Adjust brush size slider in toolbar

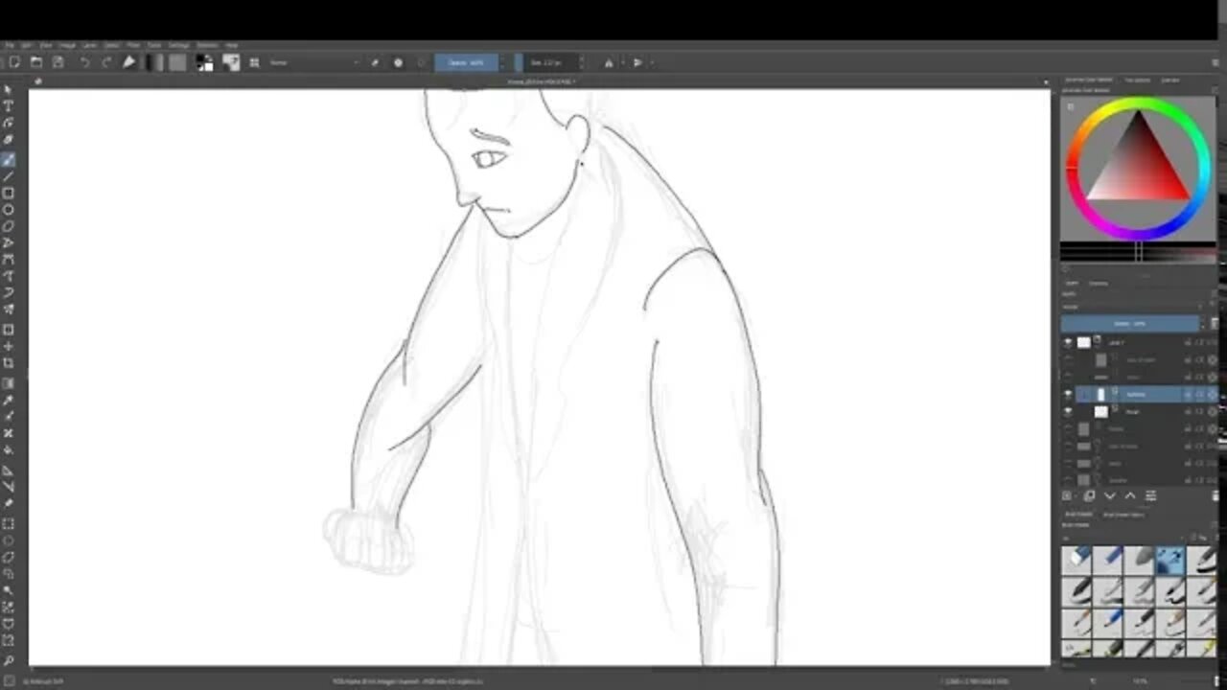[548, 62]
